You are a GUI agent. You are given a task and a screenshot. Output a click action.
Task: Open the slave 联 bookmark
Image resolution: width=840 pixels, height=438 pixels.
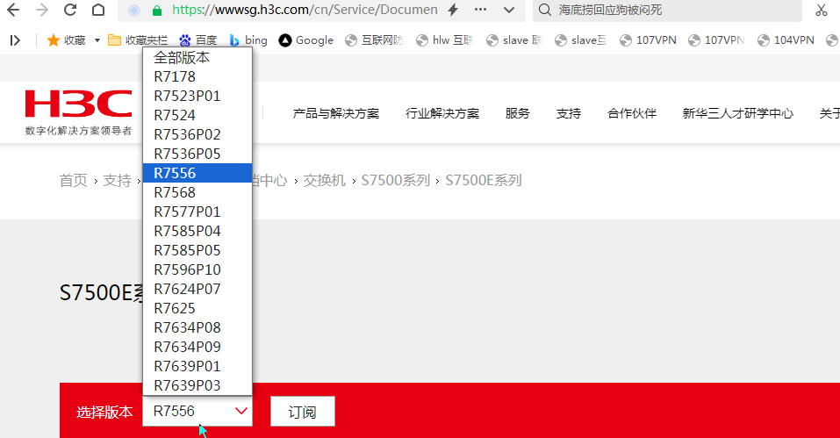pyautogui.click(x=513, y=40)
